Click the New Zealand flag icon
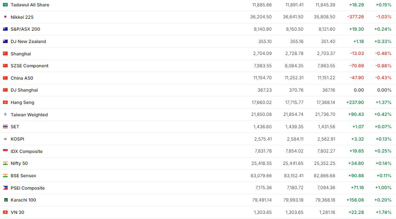The image size is (396, 219). (5, 41)
